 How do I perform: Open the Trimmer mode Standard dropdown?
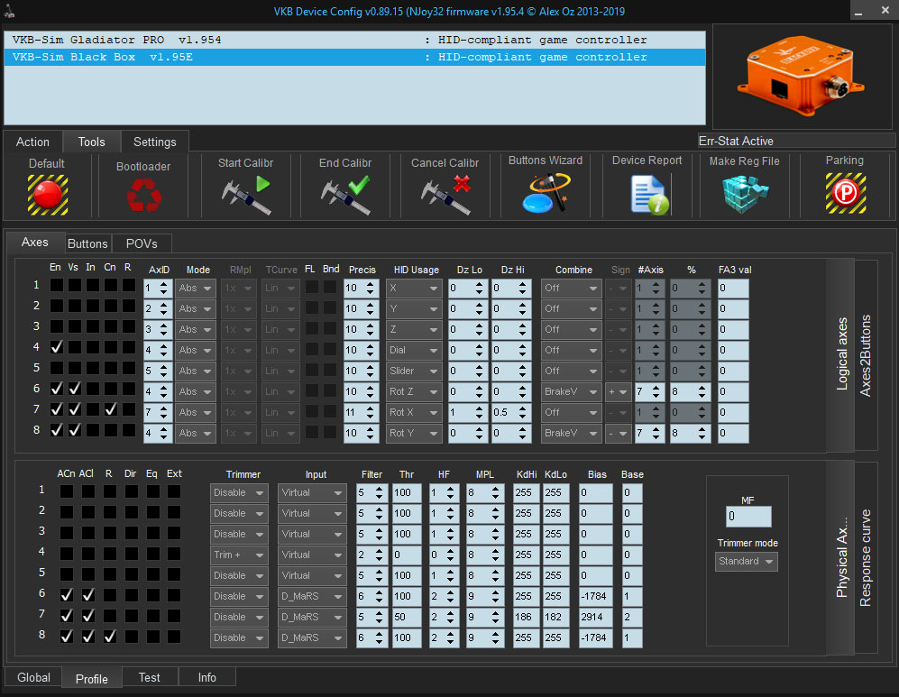tap(747, 561)
